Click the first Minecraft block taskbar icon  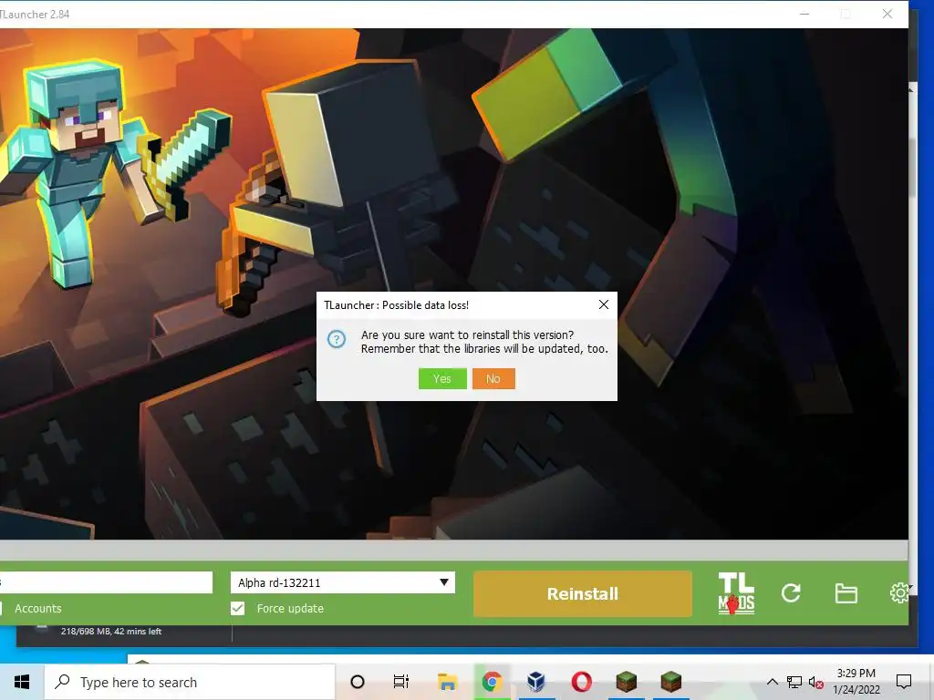[x=626, y=682]
